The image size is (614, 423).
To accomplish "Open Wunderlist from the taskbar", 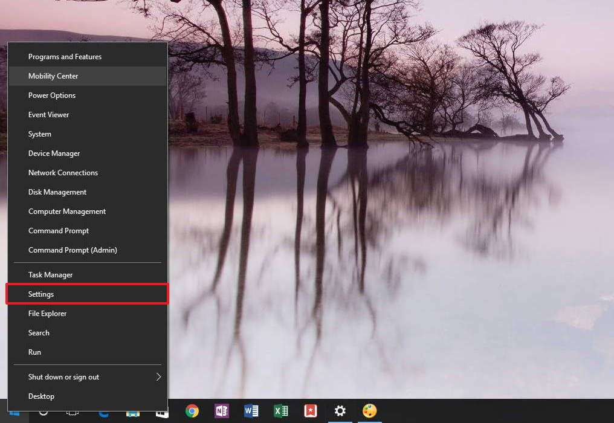I will [310, 412].
